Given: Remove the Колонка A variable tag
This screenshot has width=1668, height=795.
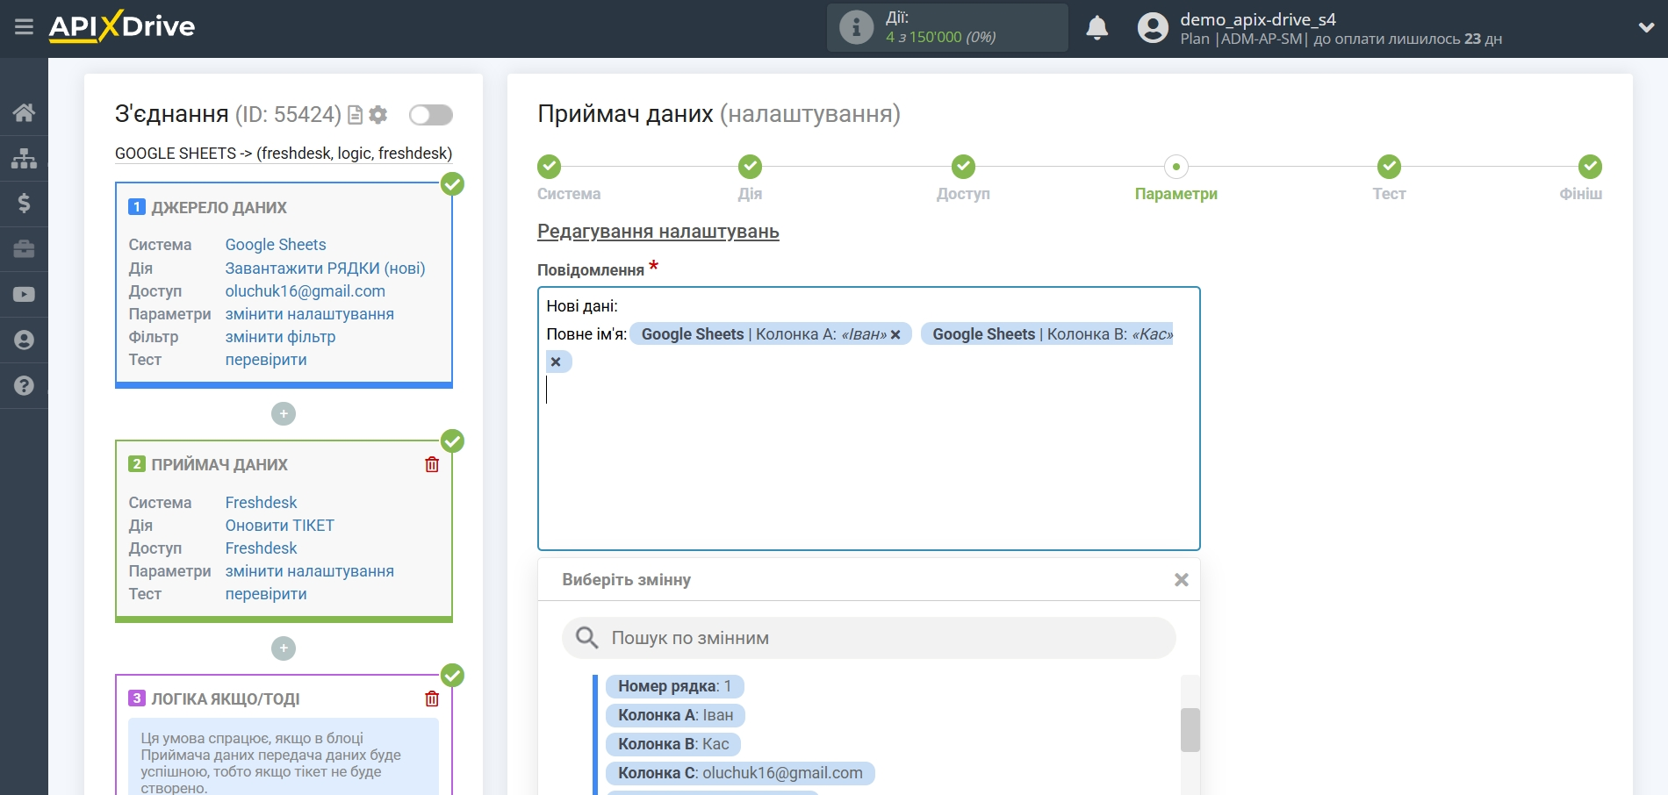Looking at the screenshot, I should (x=895, y=335).
